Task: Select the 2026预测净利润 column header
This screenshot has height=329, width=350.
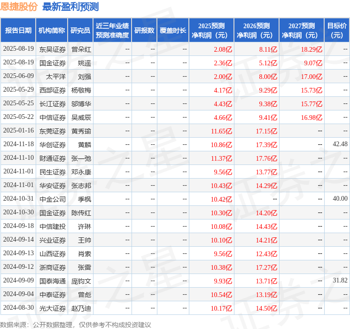Action: pyautogui.click(x=257, y=31)
